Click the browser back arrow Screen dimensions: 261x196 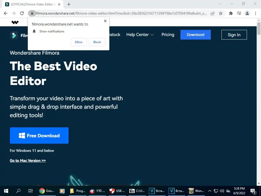pyautogui.click(x=6, y=13)
